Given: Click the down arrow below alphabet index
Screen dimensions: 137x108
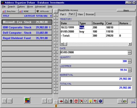Looking at the screenshot, I should (x=56, y=102).
